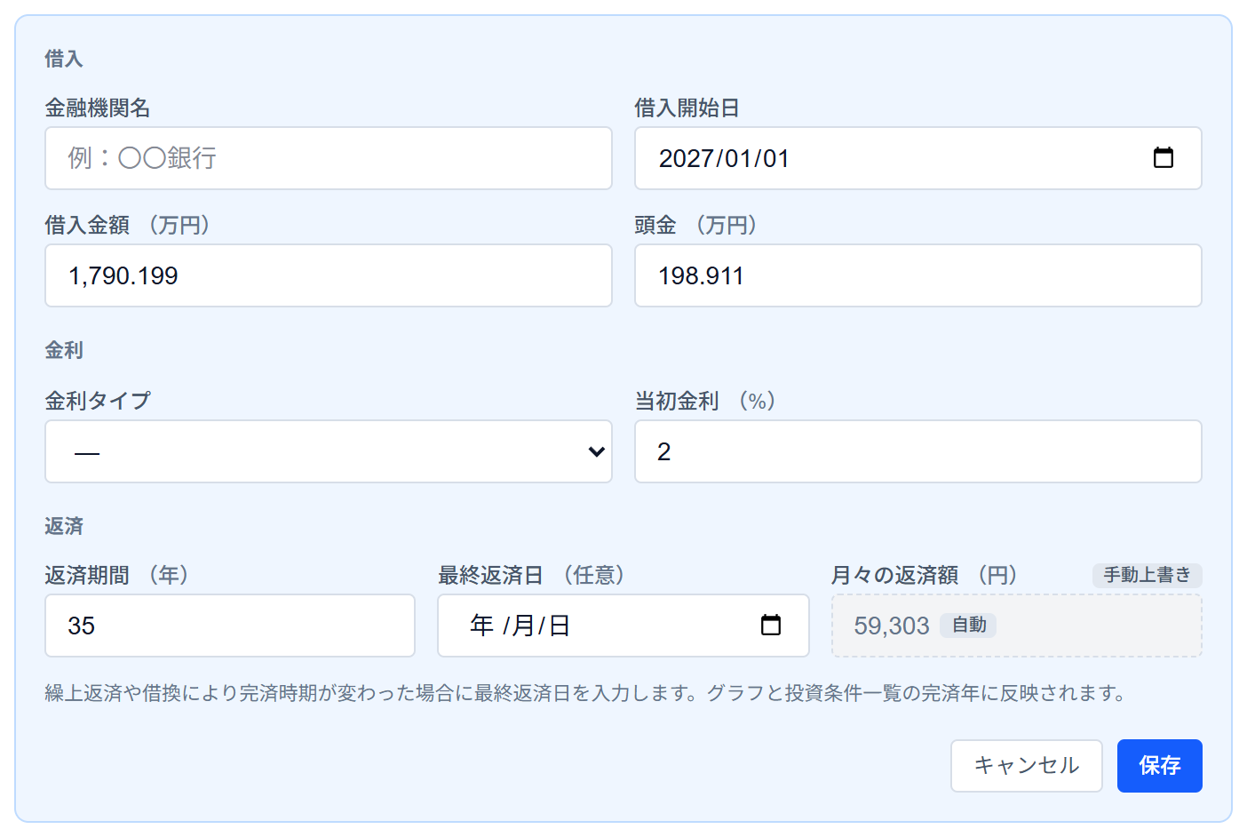Click the 当初金利（%）label
This screenshot has width=1247, height=837.
(706, 401)
